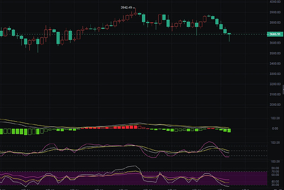This screenshot has width=284, height=190.
Task: Click the 4000.00 price axis label
Action: pyautogui.click(x=275, y=2)
